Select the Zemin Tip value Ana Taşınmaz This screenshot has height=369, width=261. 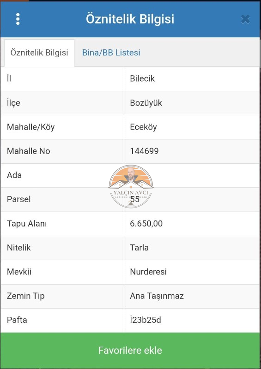click(157, 296)
